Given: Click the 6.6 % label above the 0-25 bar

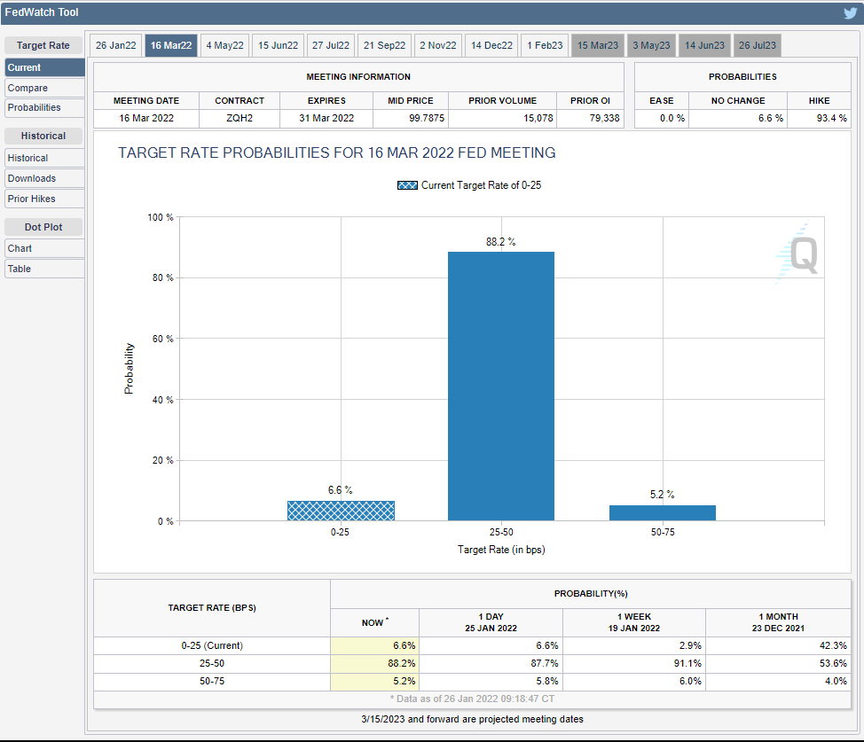Looking at the screenshot, I should tap(340, 490).
